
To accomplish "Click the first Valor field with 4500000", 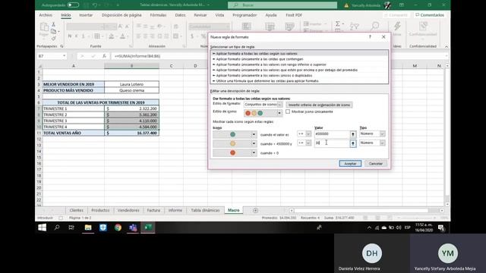I will pos(332,134).
